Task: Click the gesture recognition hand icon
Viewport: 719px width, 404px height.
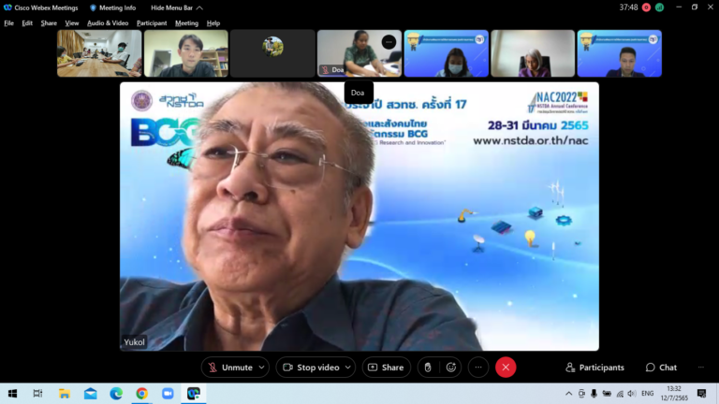Action: click(x=427, y=368)
